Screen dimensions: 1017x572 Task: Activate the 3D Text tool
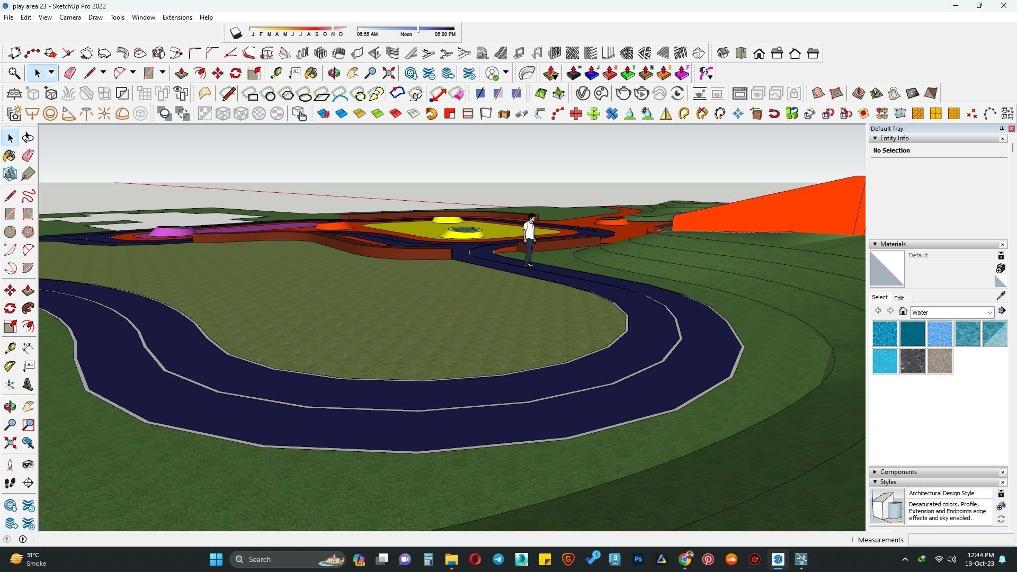[28, 385]
